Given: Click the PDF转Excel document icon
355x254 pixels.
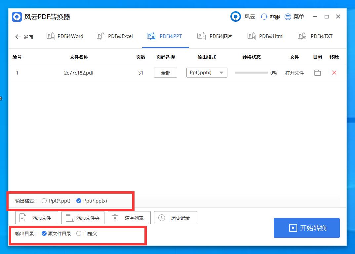Looking at the screenshot, I should pos(101,36).
